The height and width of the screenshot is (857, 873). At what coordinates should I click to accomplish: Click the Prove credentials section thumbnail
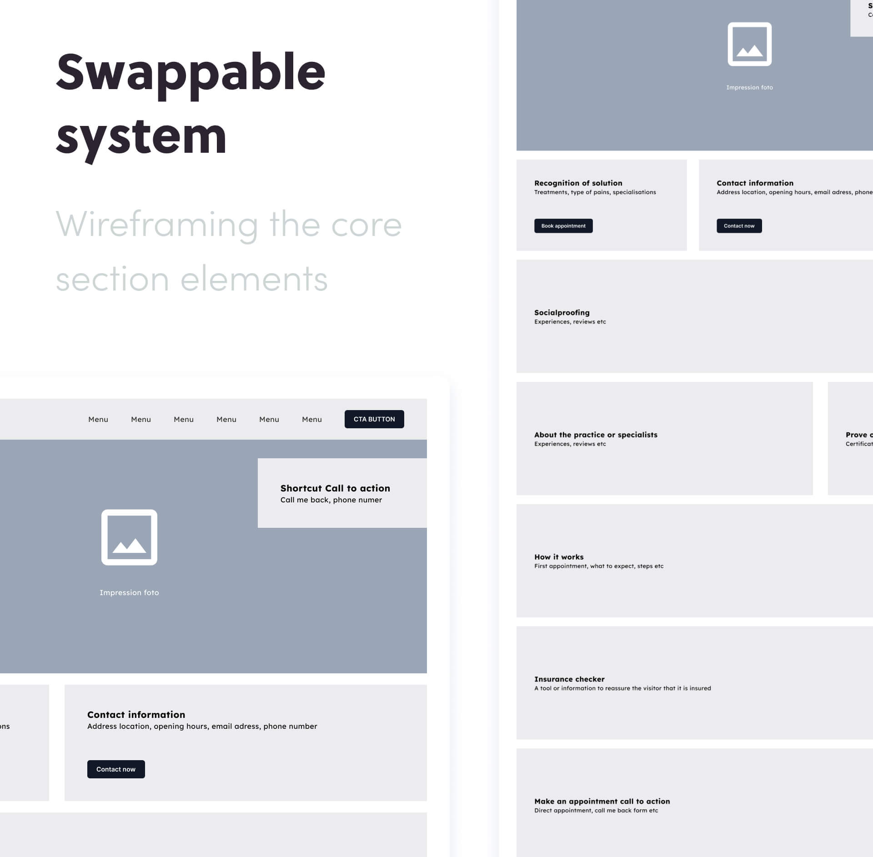pos(852,437)
